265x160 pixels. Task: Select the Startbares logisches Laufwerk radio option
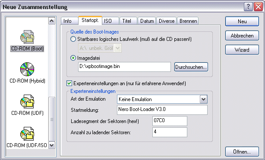(x=73, y=39)
